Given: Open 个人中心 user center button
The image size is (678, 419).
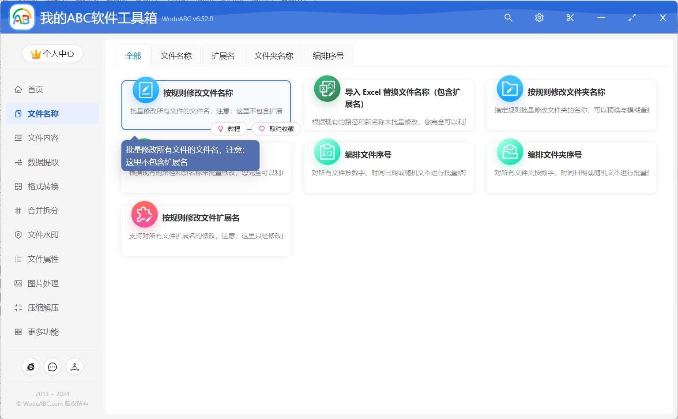Looking at the screenshot, I should 53,54.
